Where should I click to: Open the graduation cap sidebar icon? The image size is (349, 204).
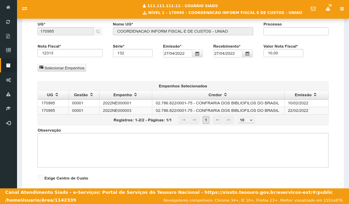[8, 108]
